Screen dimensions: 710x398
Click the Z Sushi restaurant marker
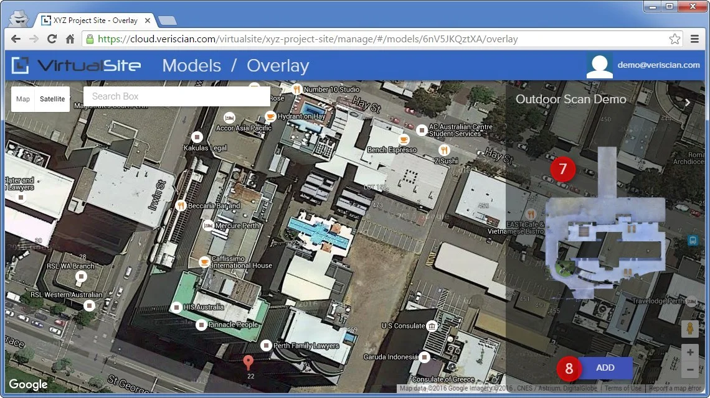coord(444,150)
